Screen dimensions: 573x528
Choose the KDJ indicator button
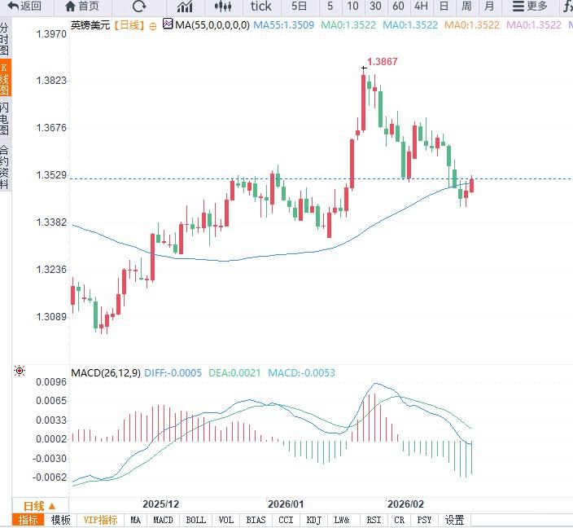point(314,520)
